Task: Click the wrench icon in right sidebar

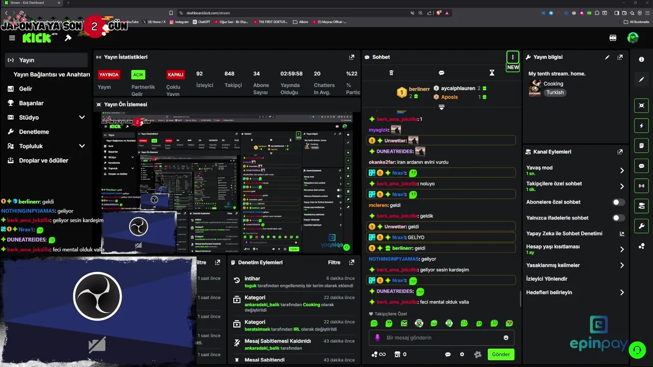Action: (x=642, y=226)
